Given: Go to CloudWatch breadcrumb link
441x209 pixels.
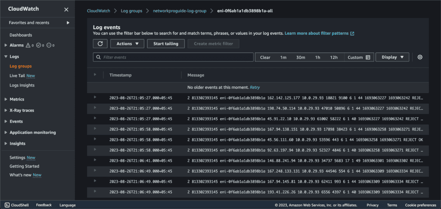Looking at the screenshot, I should point(98,11).
